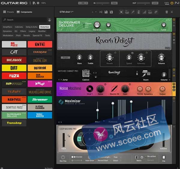The image size is (180, 169).
Task: Focus the component Search field
Action: (25, 20)
